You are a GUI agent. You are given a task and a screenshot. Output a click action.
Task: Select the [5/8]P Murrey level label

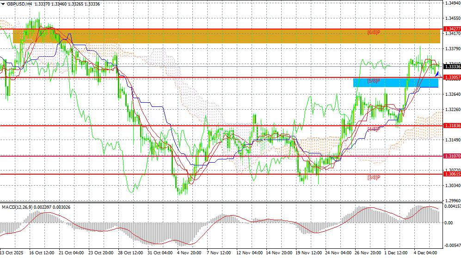pyautogui.click(x=374, y=81)
